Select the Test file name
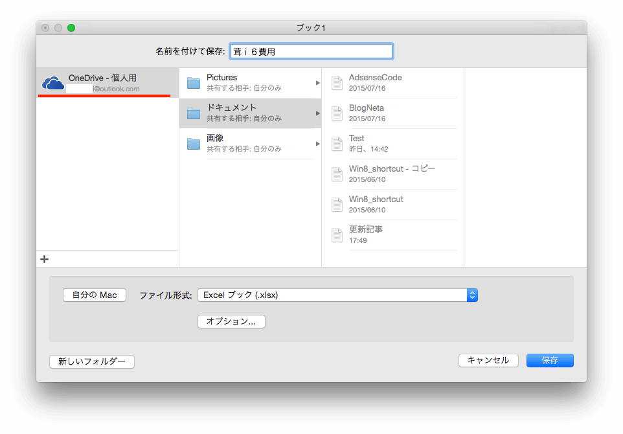 [356, 139]
